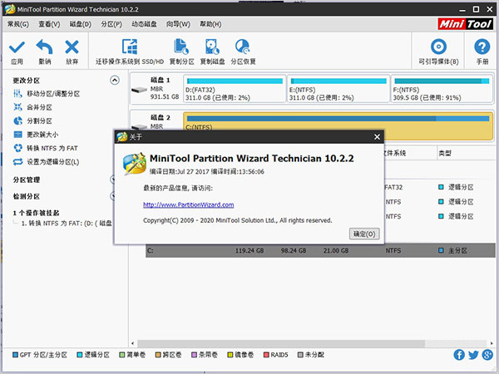Viewport: 499px width, 374px height.
Task: Click the Discard (放弃) X icon
Action: (x=72, y=47)
